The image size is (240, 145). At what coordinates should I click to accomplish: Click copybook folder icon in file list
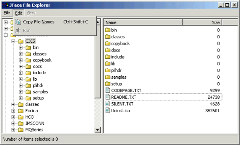click(108, 44)
